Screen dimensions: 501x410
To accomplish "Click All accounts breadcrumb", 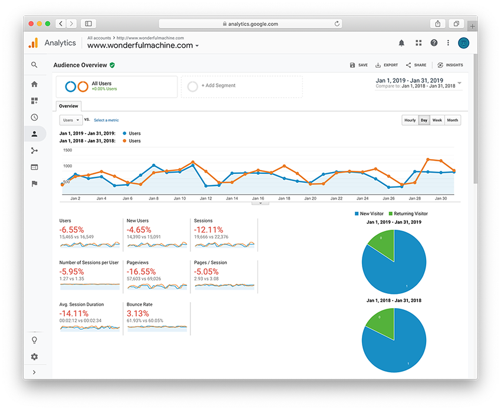I will [99, 38].
